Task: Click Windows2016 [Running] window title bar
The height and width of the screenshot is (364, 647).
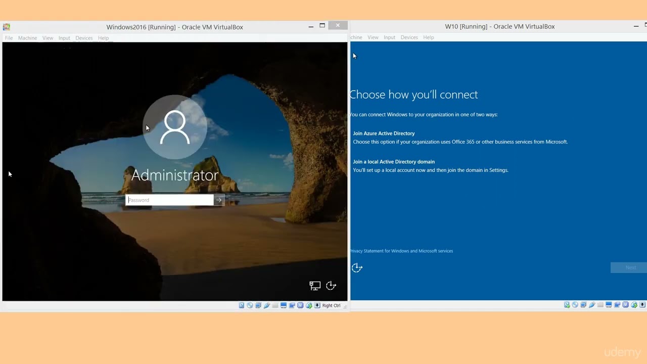Action: [x=175, y=27]
